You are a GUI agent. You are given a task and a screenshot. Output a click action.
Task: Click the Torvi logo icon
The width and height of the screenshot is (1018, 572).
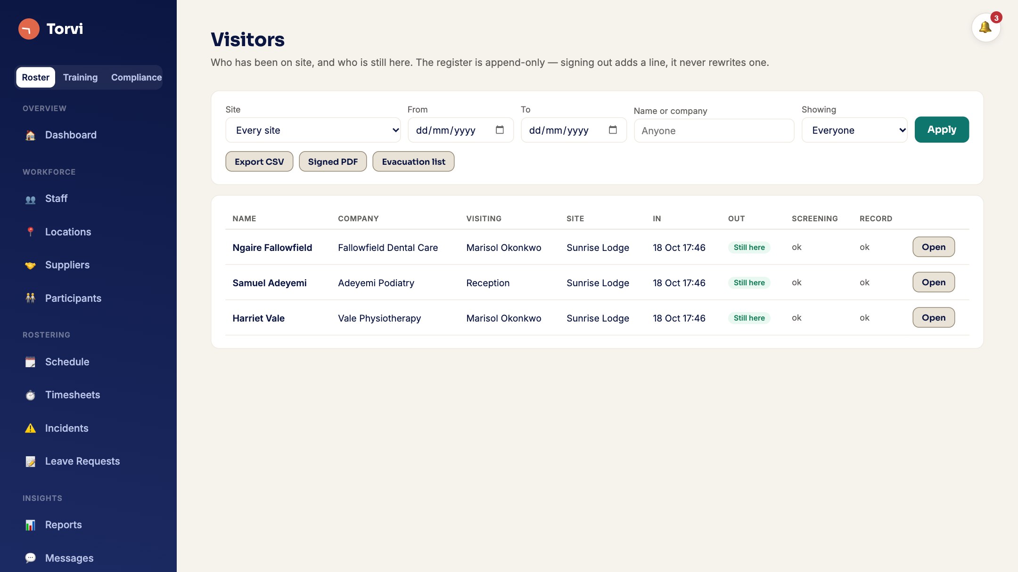pyautogui.click(x=29, y=29)
